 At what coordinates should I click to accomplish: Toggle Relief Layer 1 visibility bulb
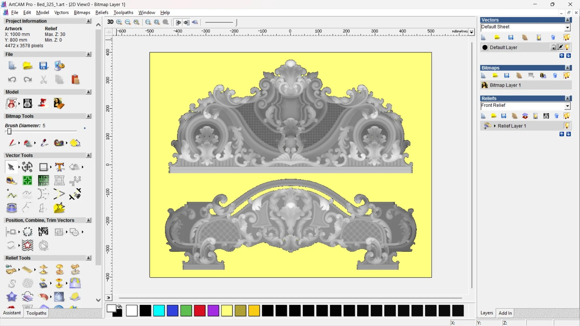point(567,126)
